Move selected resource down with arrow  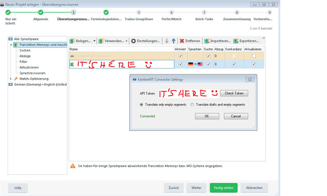point(167,41)
